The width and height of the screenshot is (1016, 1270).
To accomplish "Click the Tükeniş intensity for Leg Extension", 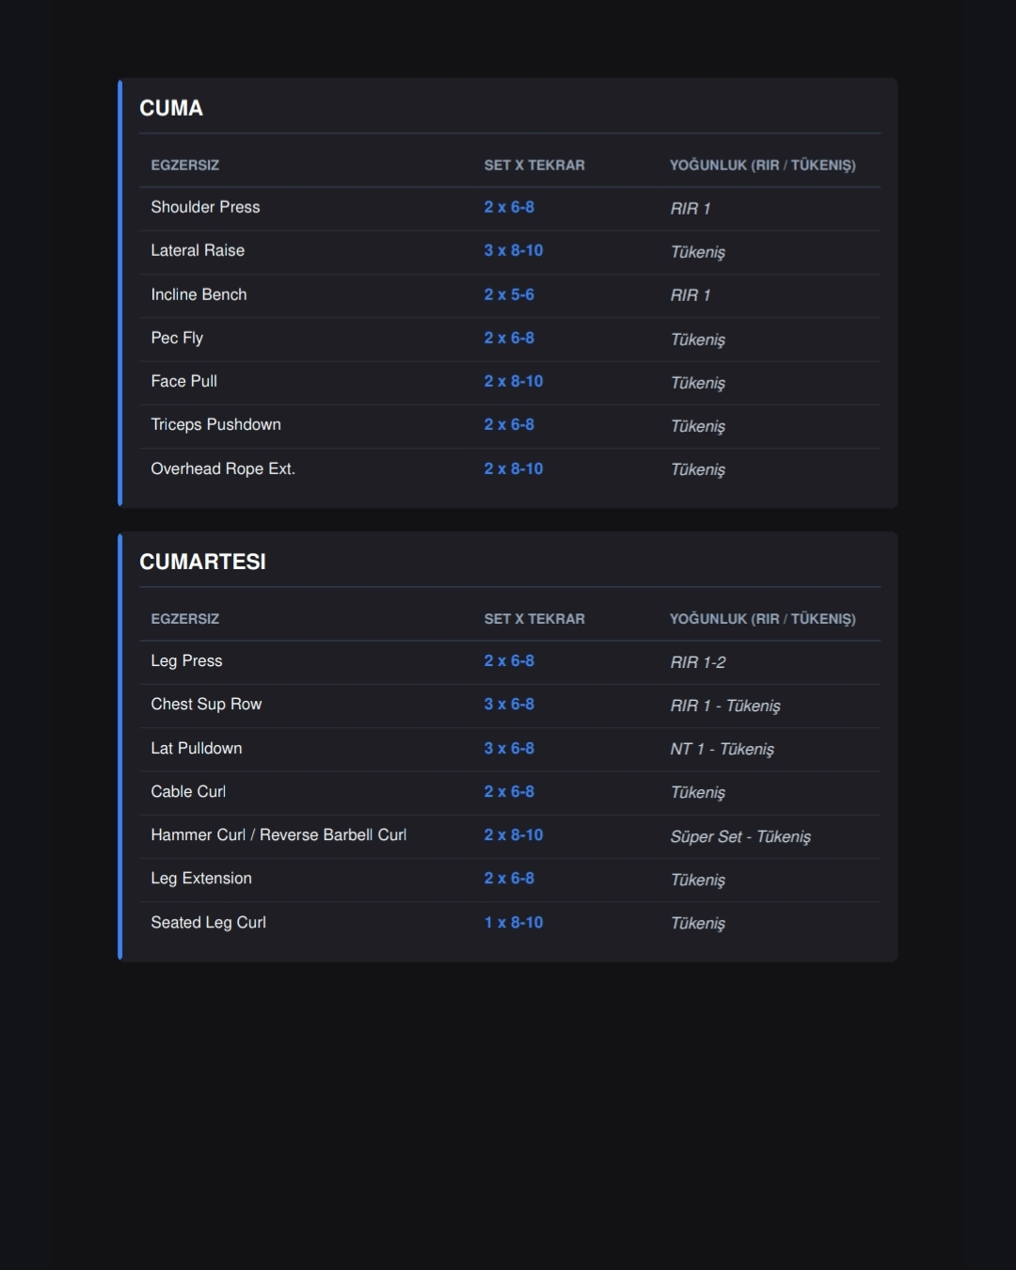I will click(x=698, y=880).
